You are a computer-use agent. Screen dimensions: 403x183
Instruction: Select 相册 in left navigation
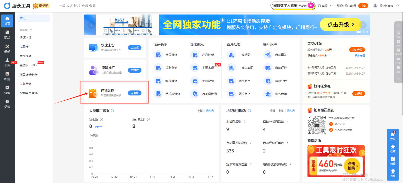7,76
